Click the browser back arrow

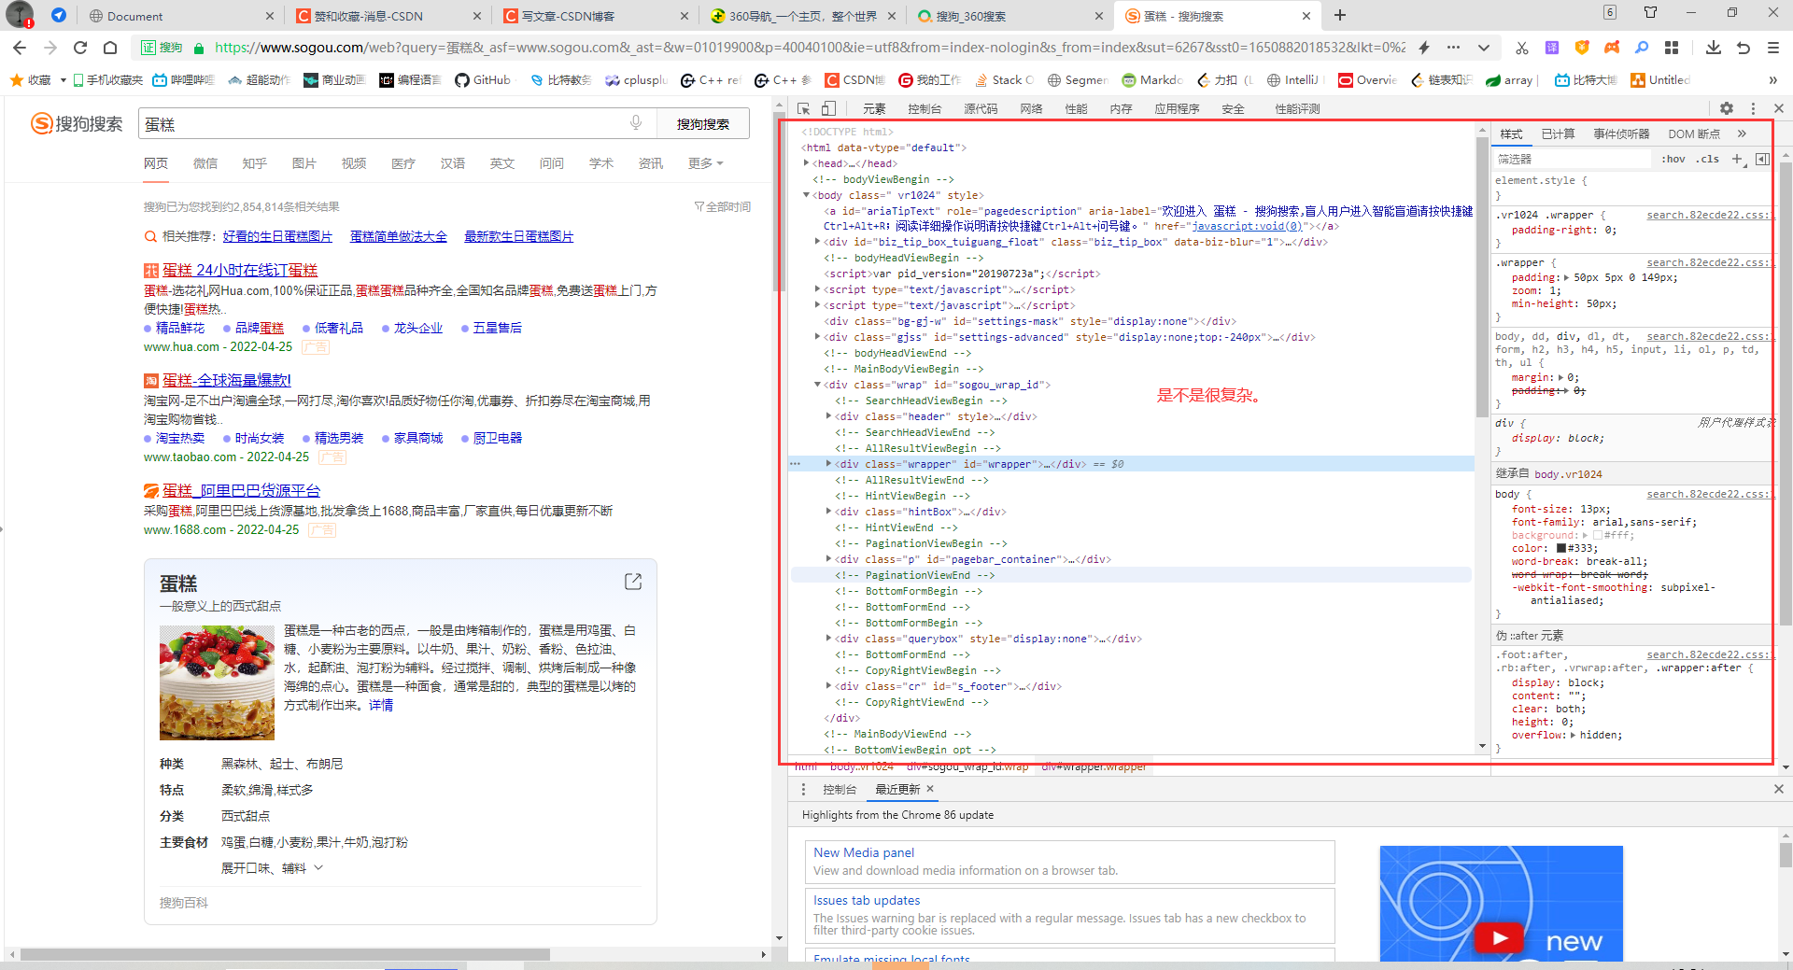[20, 48]
